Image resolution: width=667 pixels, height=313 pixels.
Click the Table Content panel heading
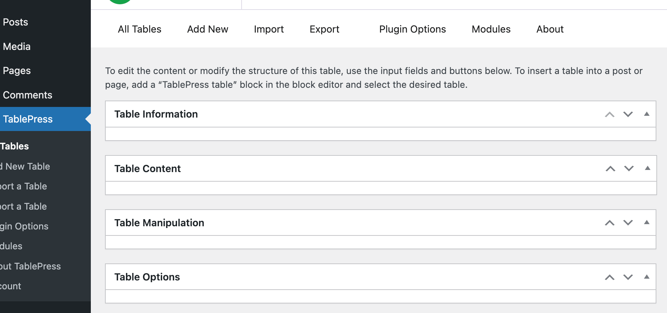148,169
